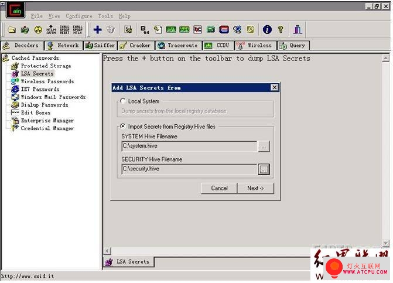Click the open folder toolbar icon
Image resolution: width=393 pixels, height=283 pixels.
tap(12, 30)
